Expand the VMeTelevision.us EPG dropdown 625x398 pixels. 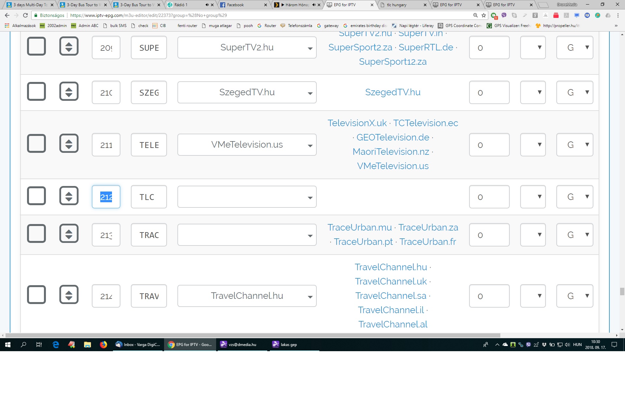(x=247, y=145)
